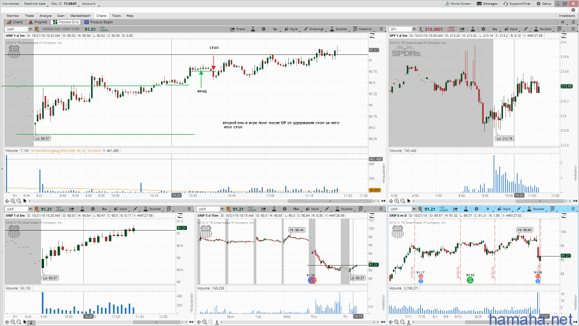The image size is (579, 326).
Task: Expand the UNP symbol dropdown on the top-left chart
Action: 30,29
